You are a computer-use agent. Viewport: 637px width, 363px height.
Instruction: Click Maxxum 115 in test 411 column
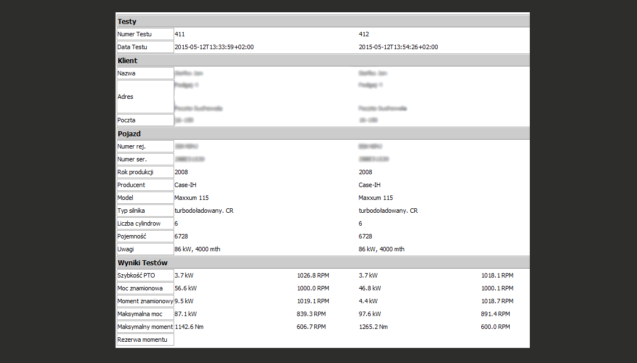point(191,198)
